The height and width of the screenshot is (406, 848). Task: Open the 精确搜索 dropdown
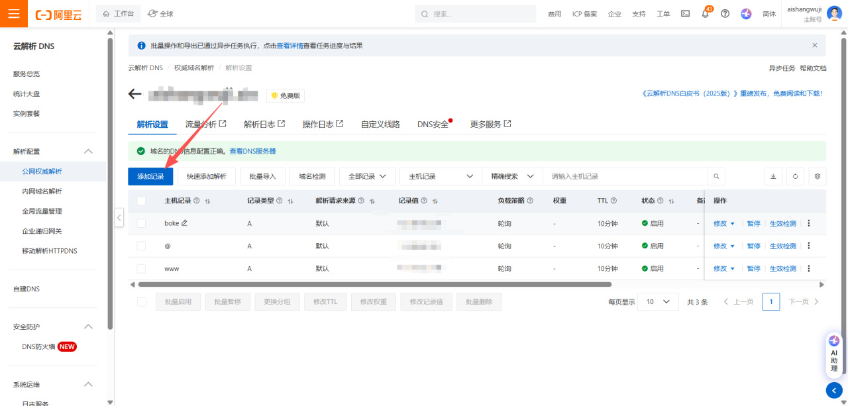click(x=512, y=176)
